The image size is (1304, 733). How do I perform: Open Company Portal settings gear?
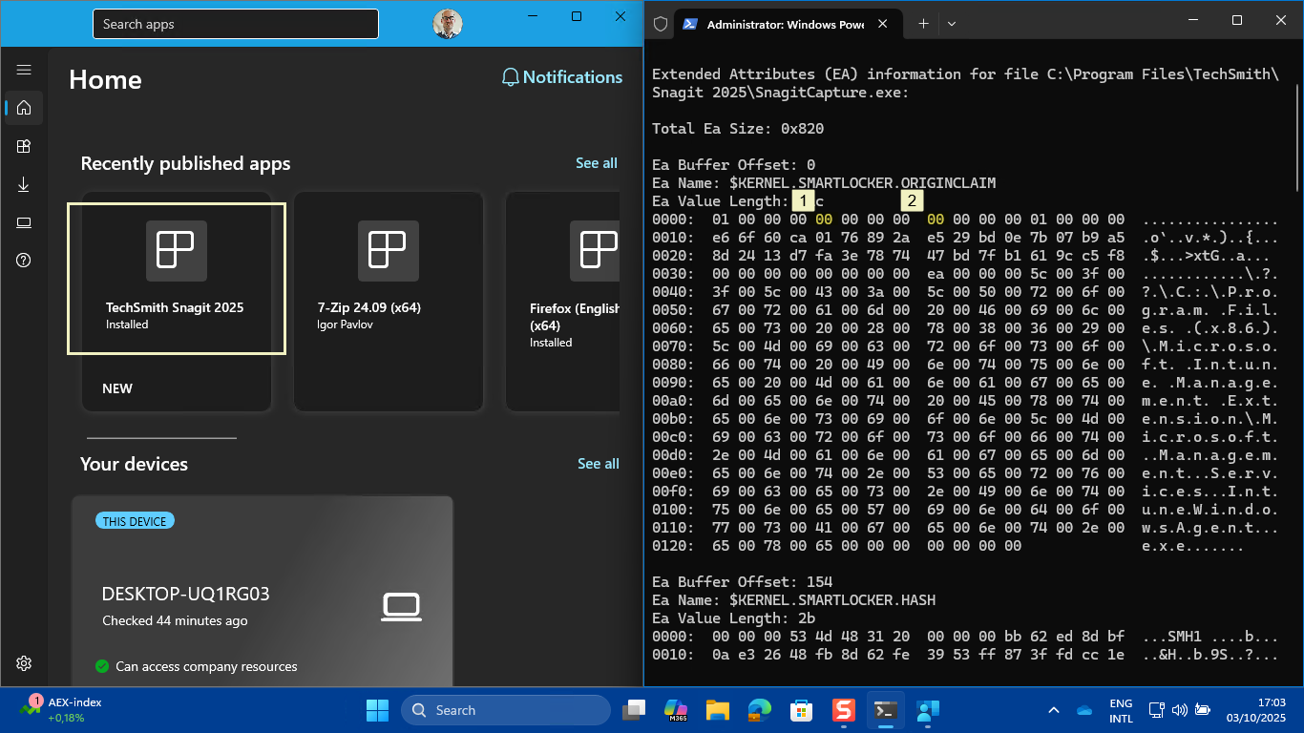pos(24,663)
